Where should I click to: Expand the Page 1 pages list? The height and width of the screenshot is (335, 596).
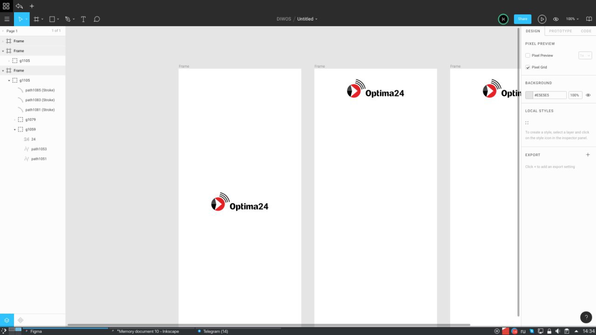point(3,31)
